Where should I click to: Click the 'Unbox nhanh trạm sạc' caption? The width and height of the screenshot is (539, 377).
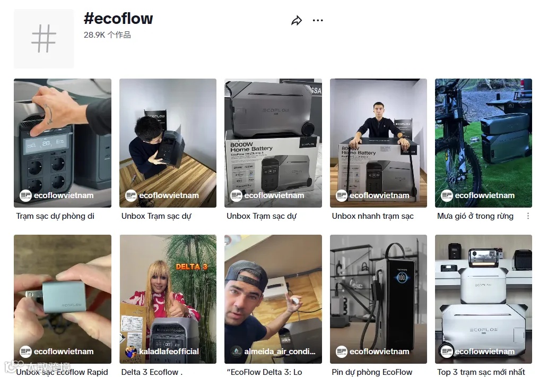(x=372, y=216)
